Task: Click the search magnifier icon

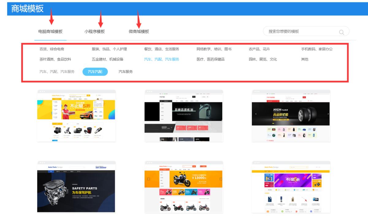Action: [x=341, y=32]
